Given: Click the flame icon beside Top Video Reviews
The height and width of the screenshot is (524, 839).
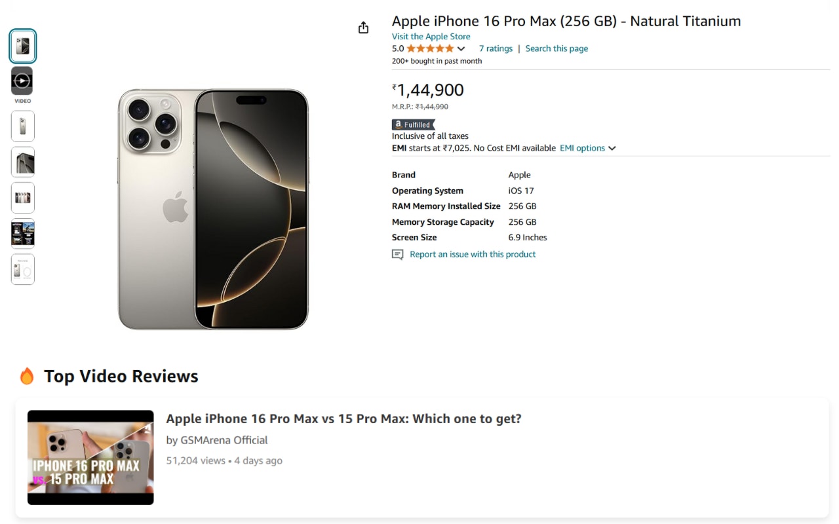Looking at the screenshot, I should [27, 376].
